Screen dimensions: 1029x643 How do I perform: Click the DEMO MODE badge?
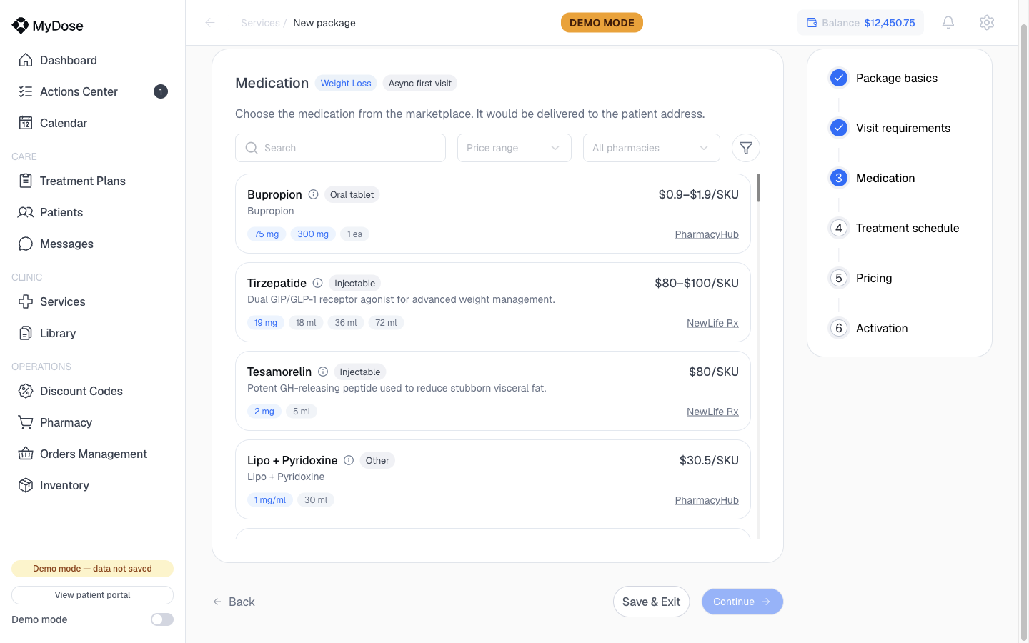(x=602, y=23)
